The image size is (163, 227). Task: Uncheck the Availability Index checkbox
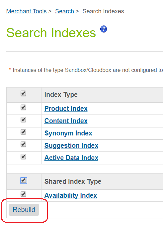23,194
